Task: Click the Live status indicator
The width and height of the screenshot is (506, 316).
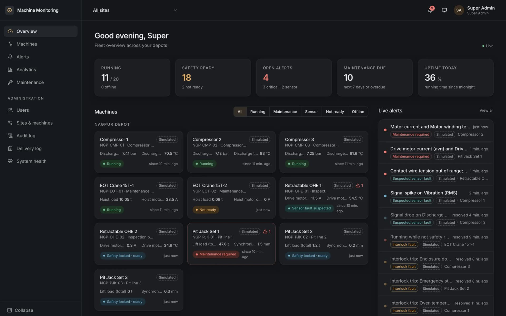Action: (488, 46)
